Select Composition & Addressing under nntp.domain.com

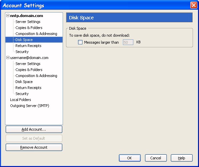(x=36, y=34)
